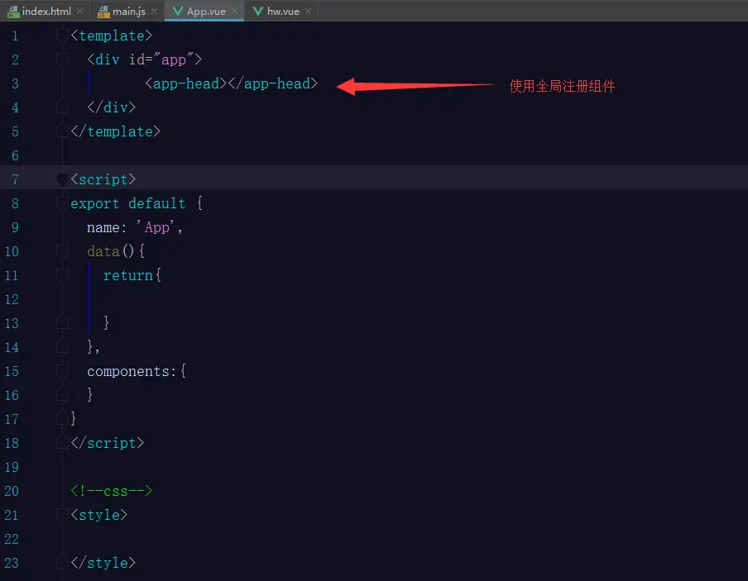Screen dimensions: 748x581
Task: Close the main.js tab
Action: 154,11
